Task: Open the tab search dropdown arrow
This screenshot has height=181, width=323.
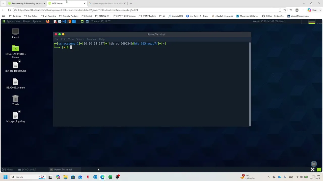Action: (3, 3)
